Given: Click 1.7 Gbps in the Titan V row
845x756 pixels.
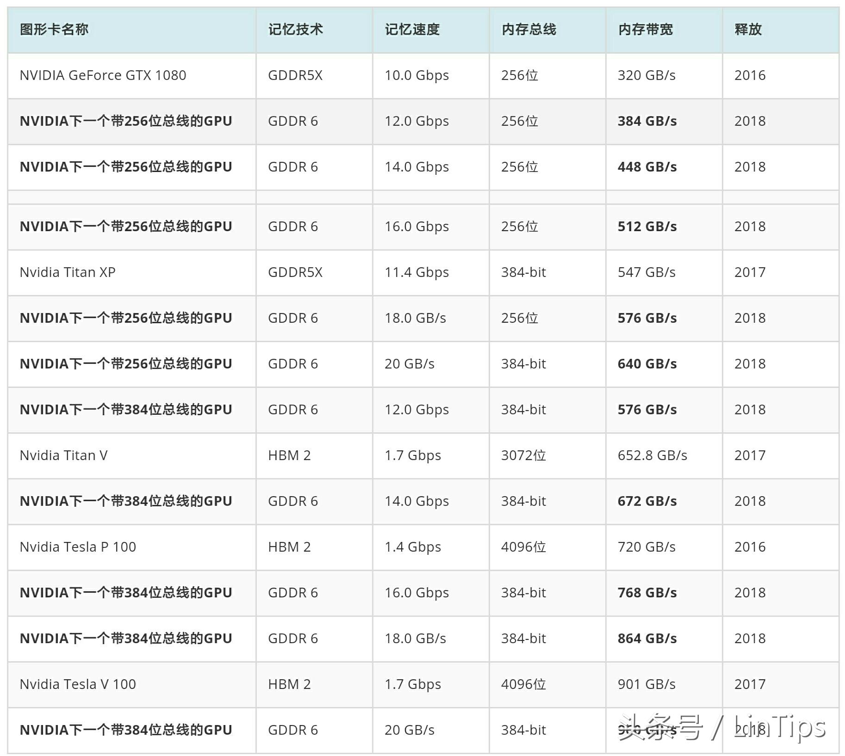Looking at the screenshot, I should point(413,455).
